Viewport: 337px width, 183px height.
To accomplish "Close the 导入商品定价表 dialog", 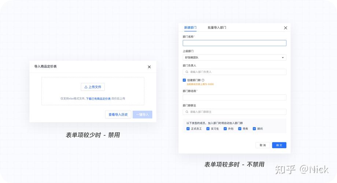I will (x=149, y=67).
